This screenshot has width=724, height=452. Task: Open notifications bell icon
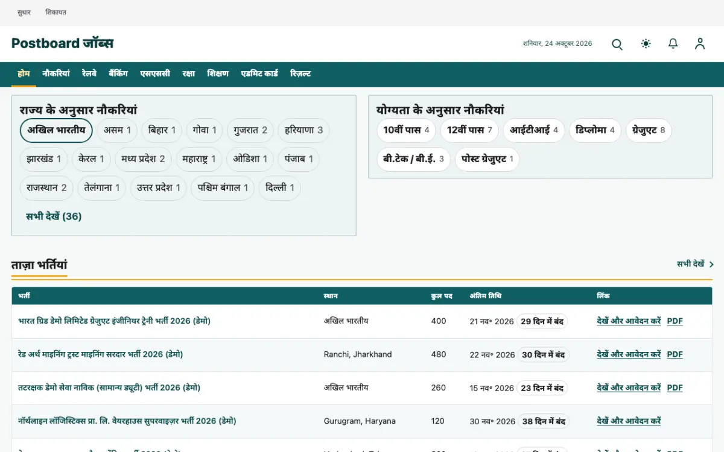[673, 44]
